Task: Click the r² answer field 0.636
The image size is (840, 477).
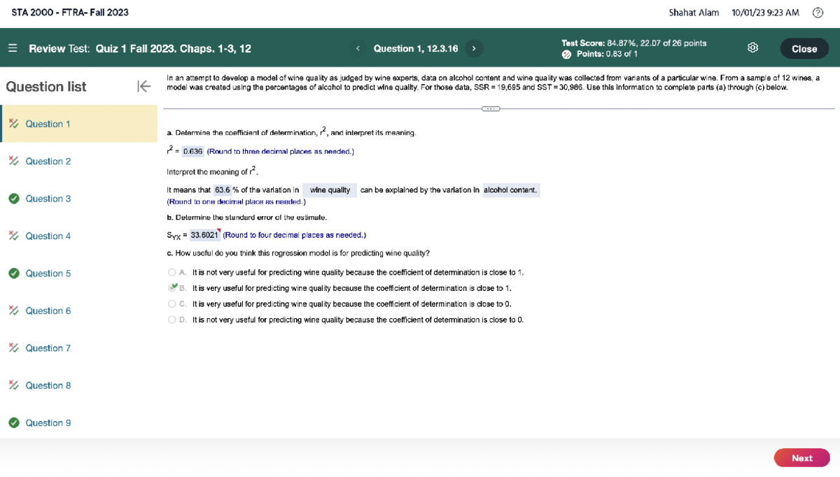Action: point(192,152)
